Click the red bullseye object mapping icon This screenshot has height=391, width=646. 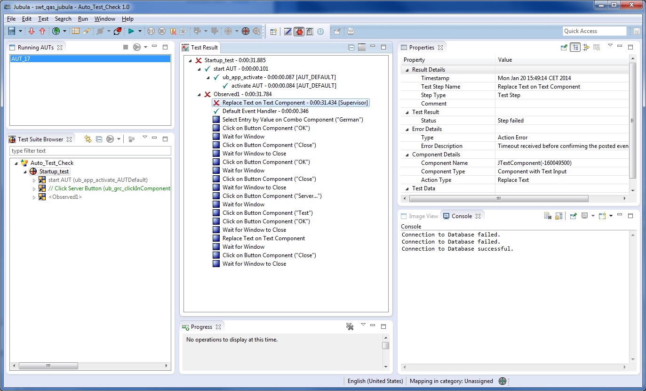(x=246, y=31)
